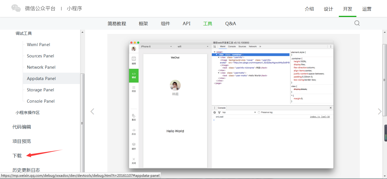
Task: Click the main page vertical scrollbar thumb
Action: pos(384,80)
